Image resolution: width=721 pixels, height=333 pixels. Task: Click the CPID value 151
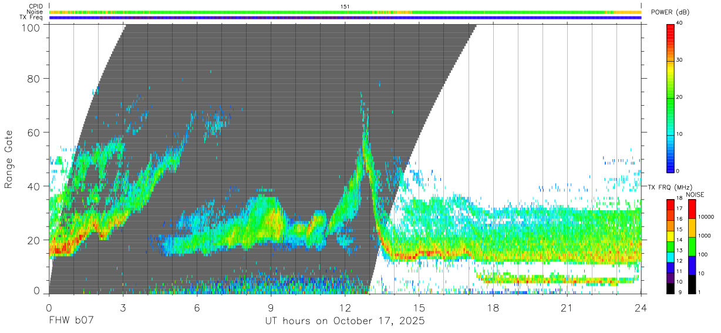[345, 6]
